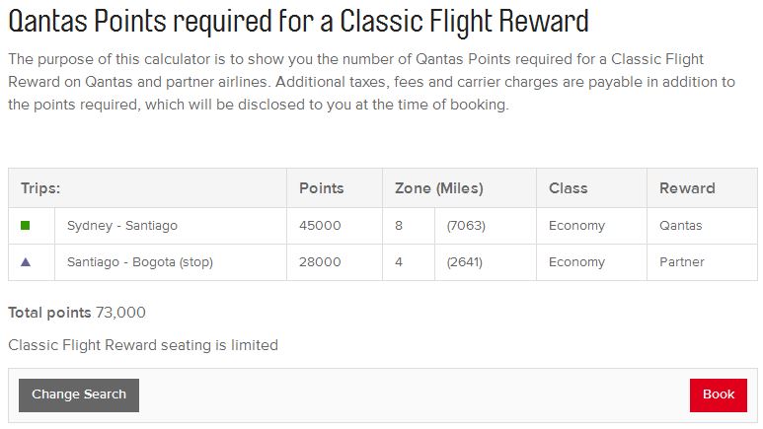Image resolution: width=763 pixels, height=429 pixels.
Task: Click the Class column header
Action: tap(568, 188)
